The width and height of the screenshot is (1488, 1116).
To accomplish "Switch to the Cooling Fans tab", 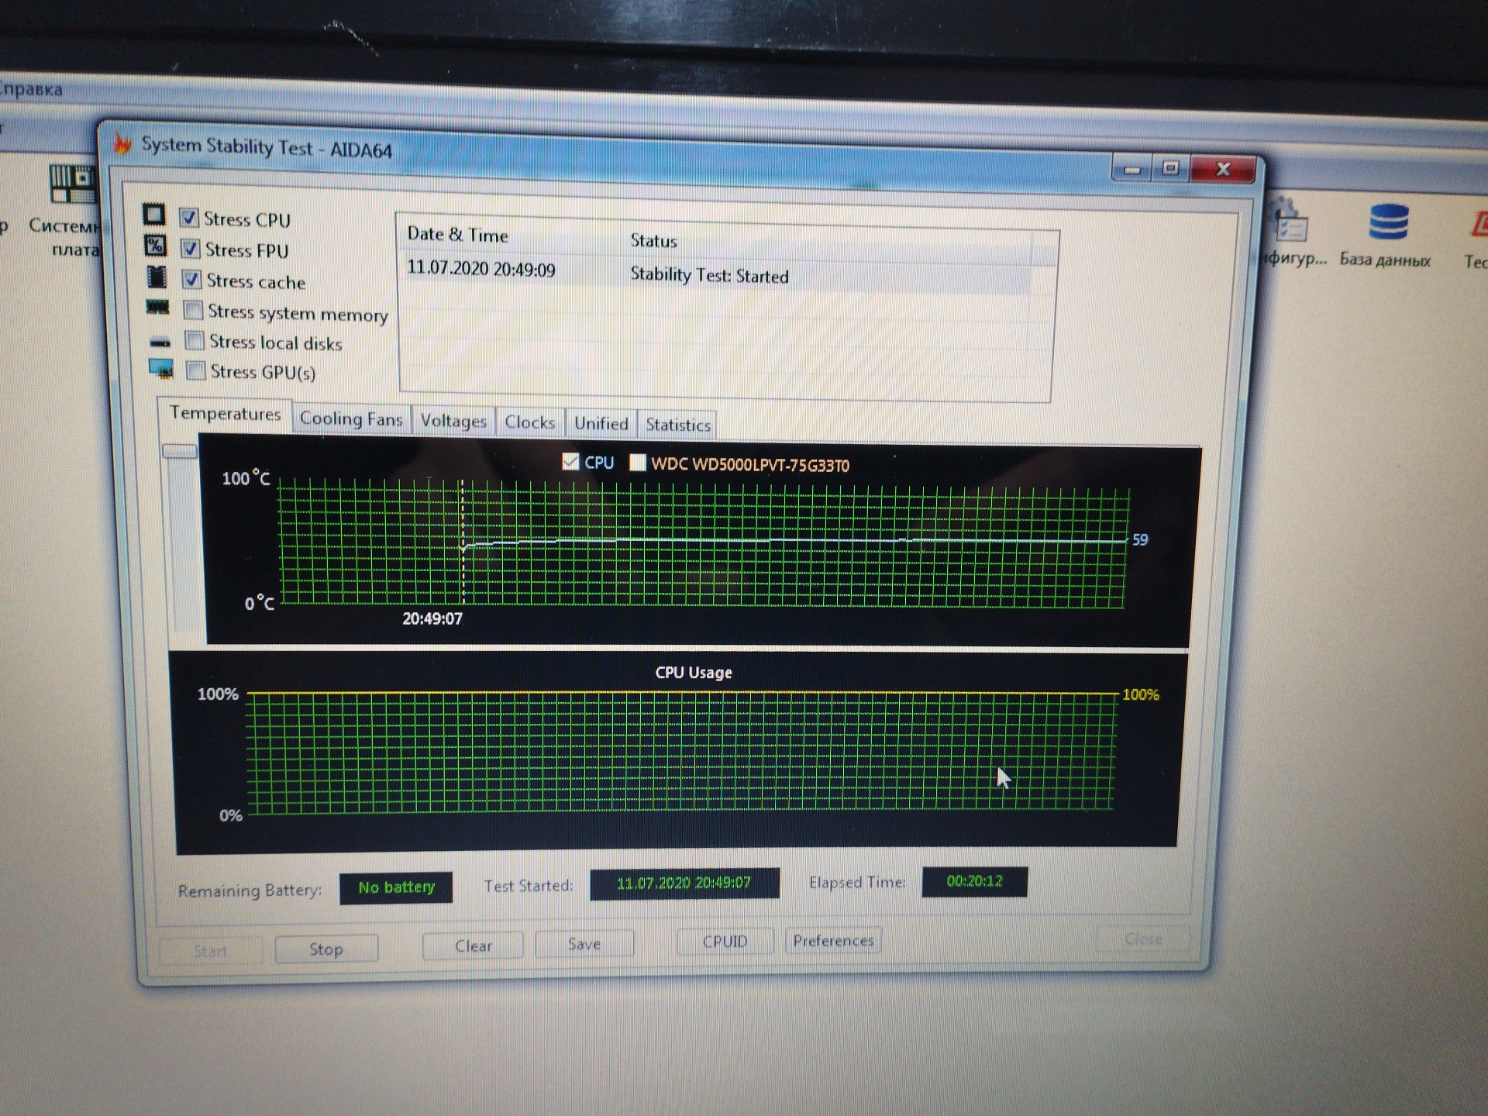I will click(351, 419).
